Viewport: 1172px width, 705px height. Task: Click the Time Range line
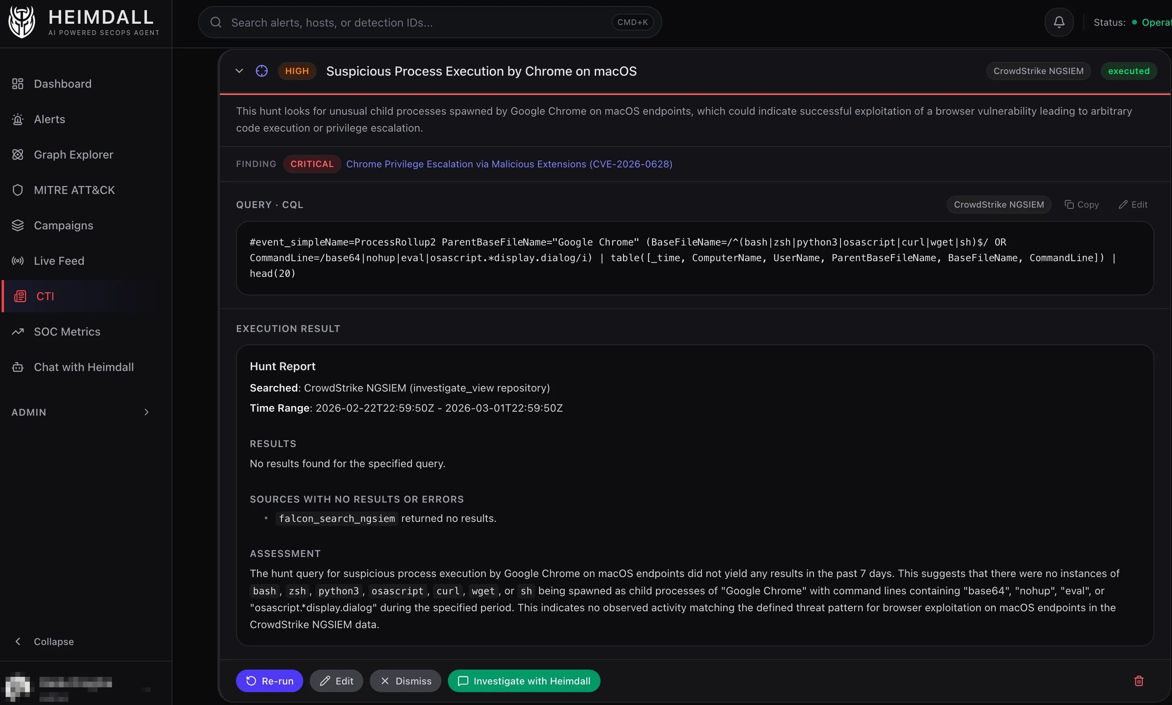pos(406,408)
